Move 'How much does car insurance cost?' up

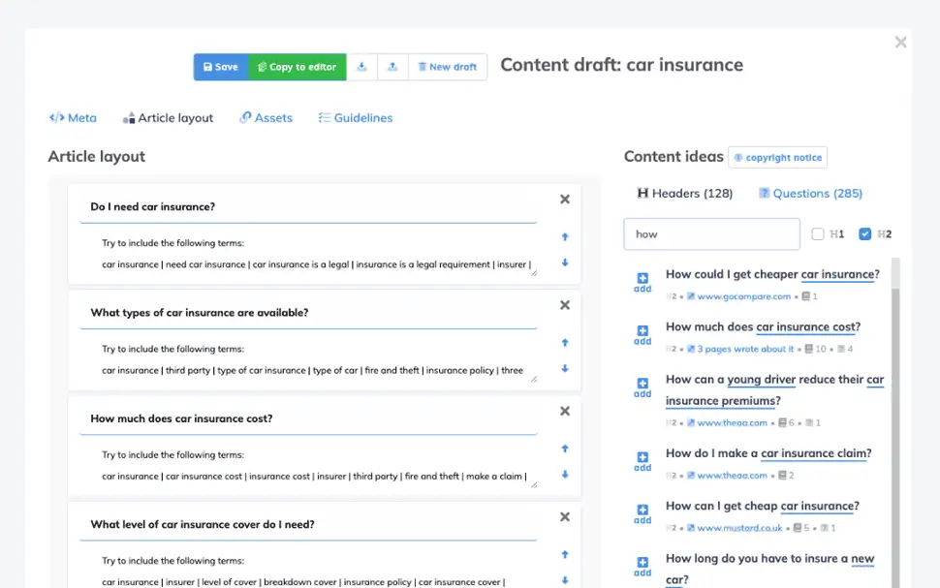pos(565,449)
